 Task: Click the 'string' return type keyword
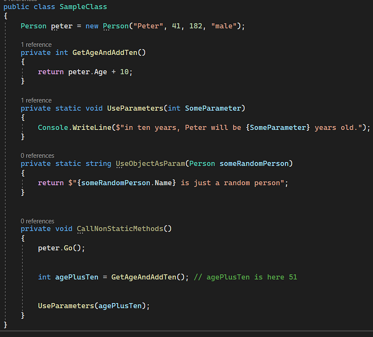click(98, 164)
